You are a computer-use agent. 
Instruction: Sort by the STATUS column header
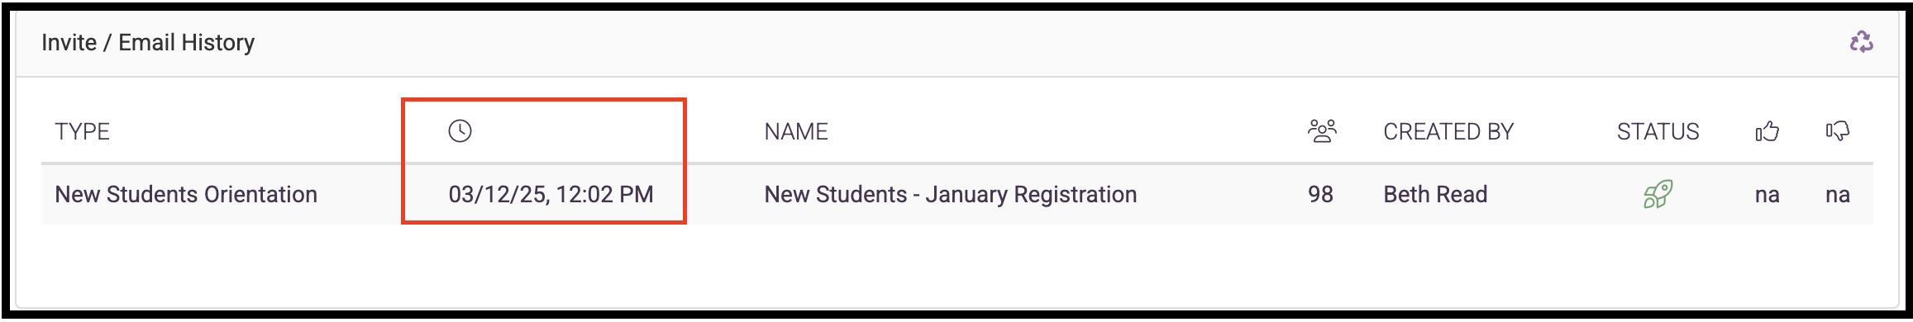(x=1658, y=132)
